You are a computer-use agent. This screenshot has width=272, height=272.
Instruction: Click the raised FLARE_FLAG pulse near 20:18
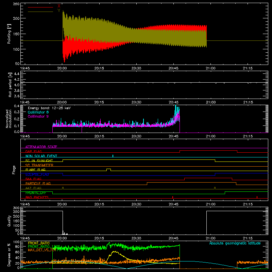[x=108, y=169]
